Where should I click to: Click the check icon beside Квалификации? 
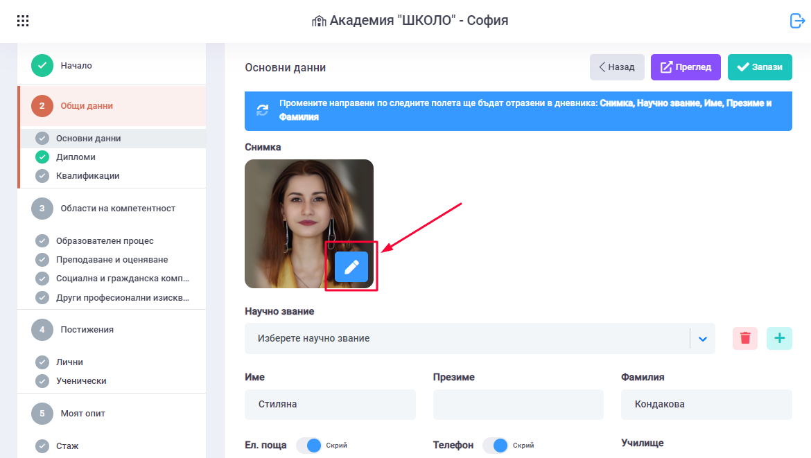[x=42, y=176]
